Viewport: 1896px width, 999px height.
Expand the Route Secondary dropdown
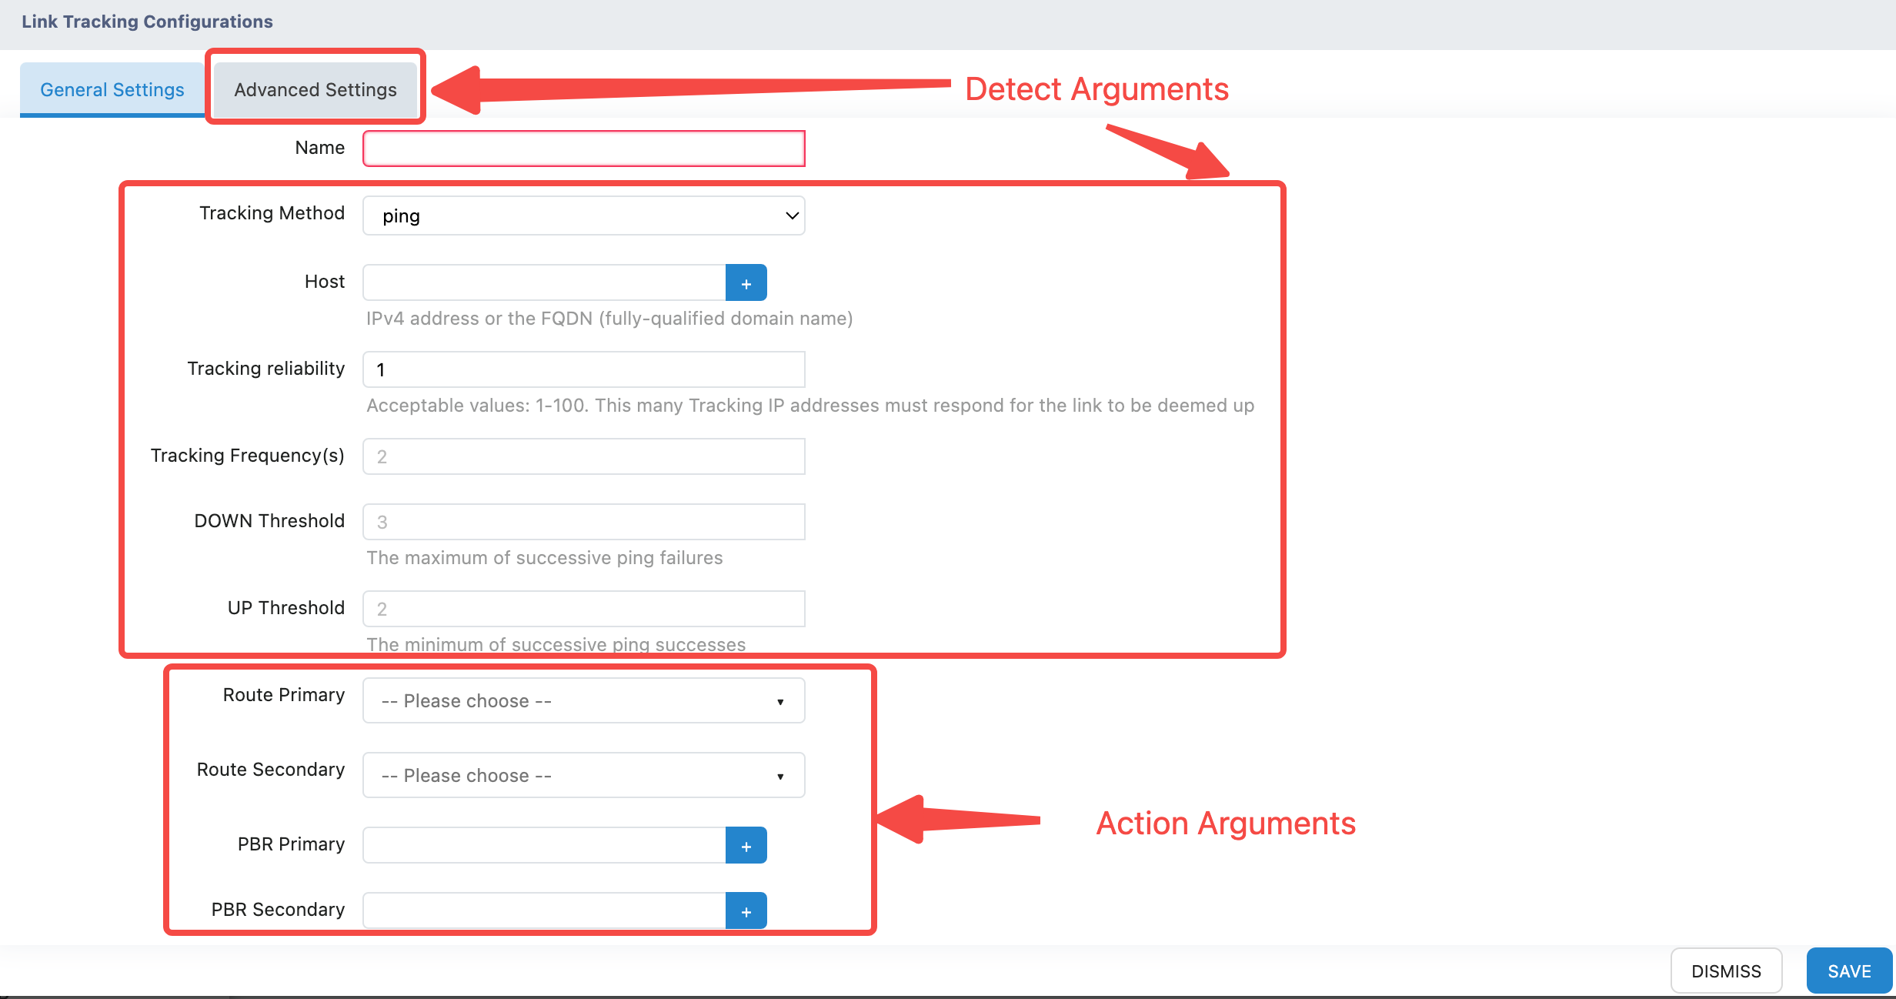pyautogui.click(x=582, y=775)
